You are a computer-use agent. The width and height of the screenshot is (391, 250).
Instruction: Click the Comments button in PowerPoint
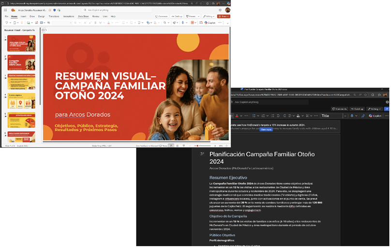click(162, 16)
